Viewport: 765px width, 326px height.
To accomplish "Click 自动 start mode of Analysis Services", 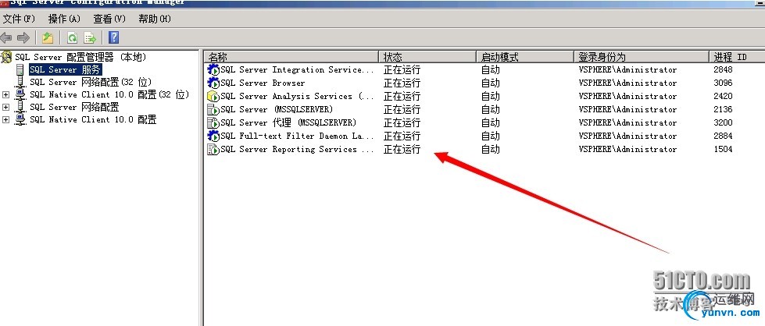I will [490, 96].
